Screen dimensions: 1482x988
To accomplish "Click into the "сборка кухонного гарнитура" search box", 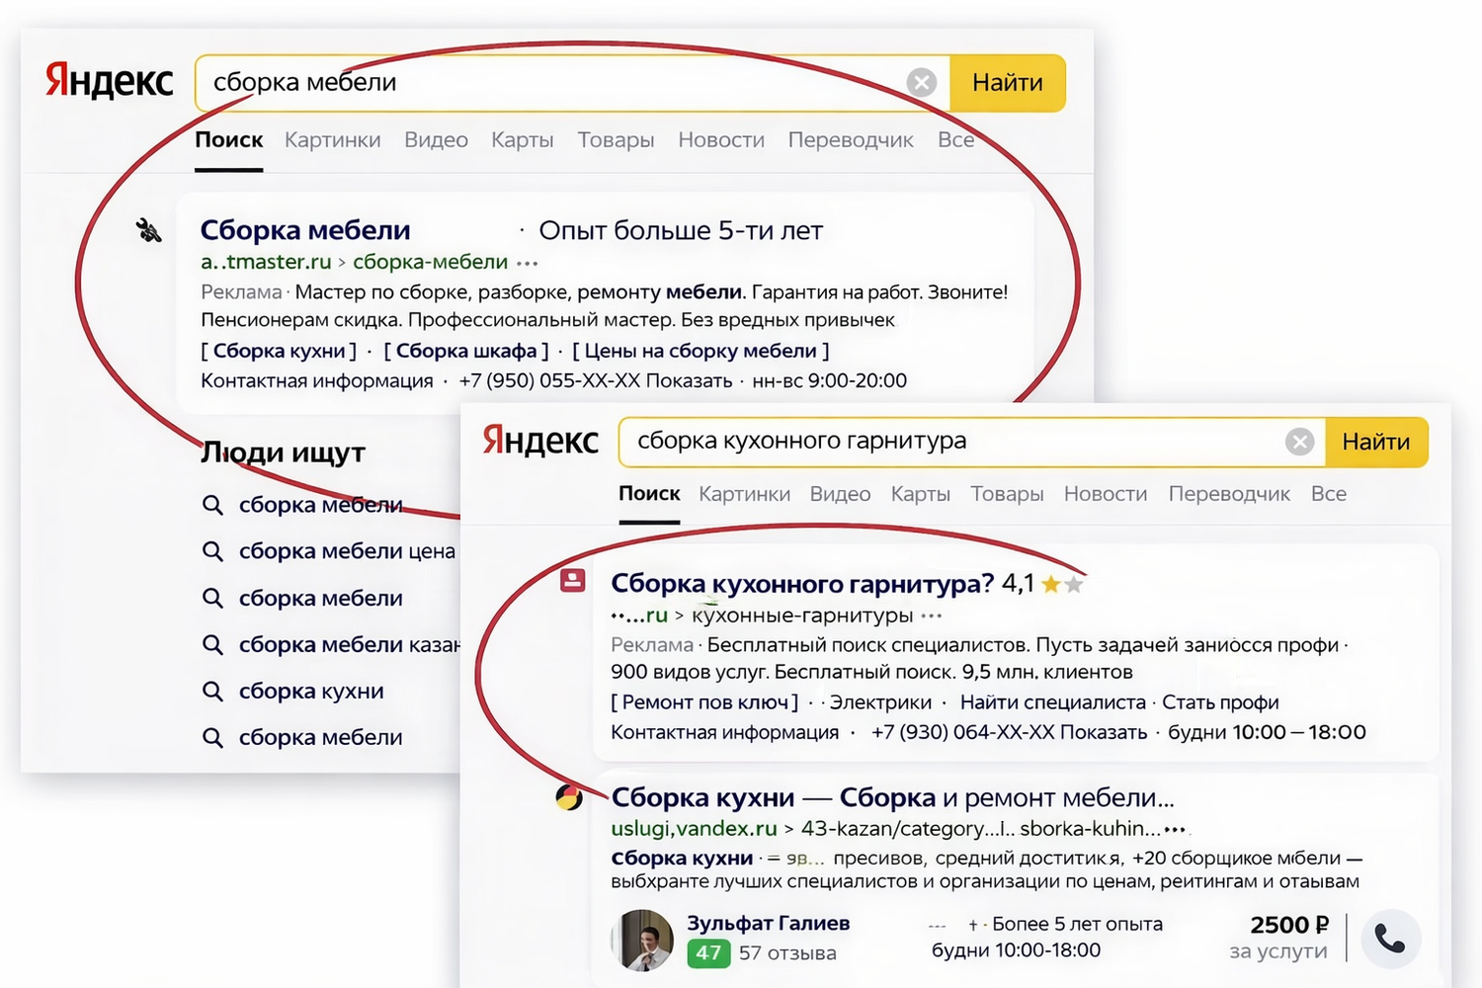I will pyautogui.click(x=948, y=442).
